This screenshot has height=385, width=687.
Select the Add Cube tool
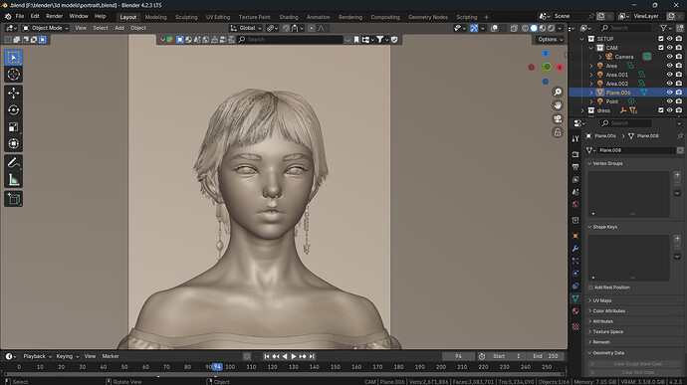14,199
